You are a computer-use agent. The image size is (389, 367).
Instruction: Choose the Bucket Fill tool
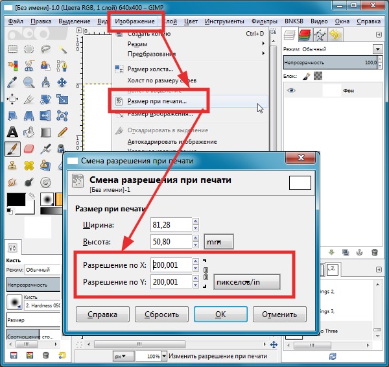(x=29, y=132)
